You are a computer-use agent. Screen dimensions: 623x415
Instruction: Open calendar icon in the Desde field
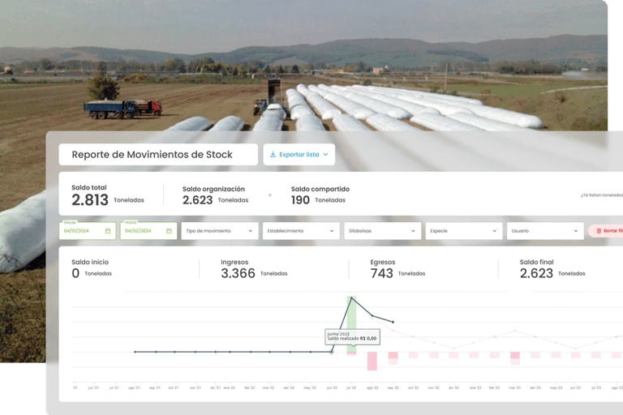pyautogui.click(x=108, y=231)
